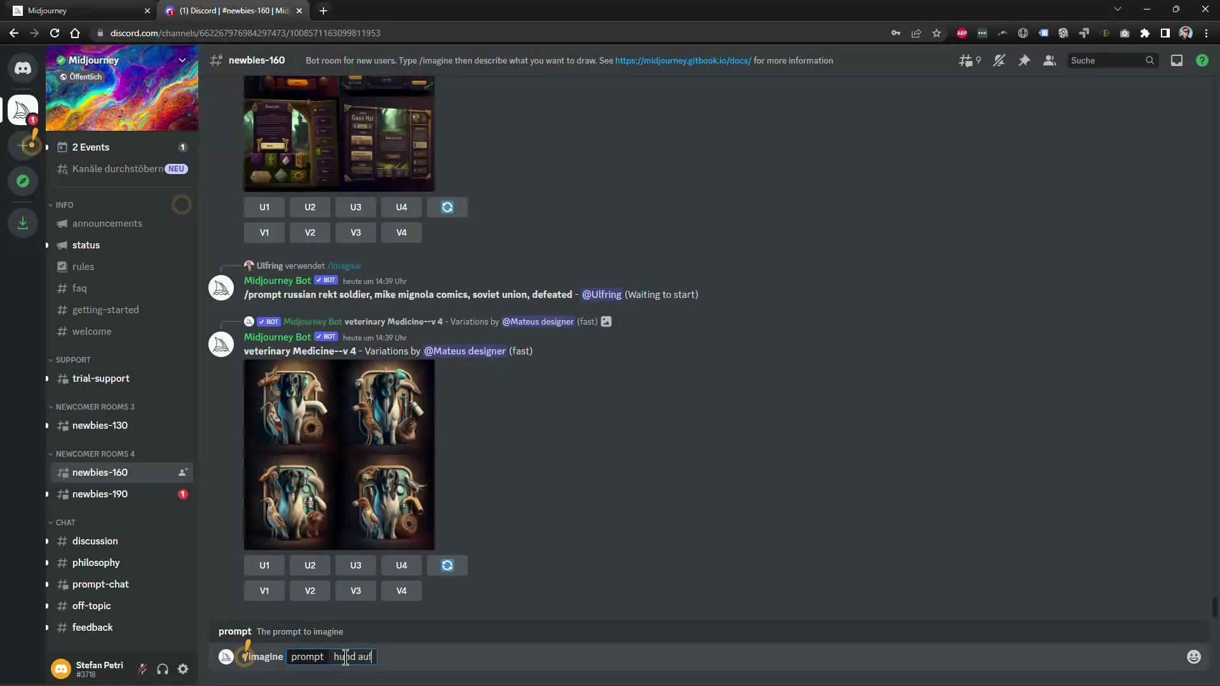Click the V3 variation button for veterinary image
This screenshot has width=1220, height=686.
coord(356,591)
